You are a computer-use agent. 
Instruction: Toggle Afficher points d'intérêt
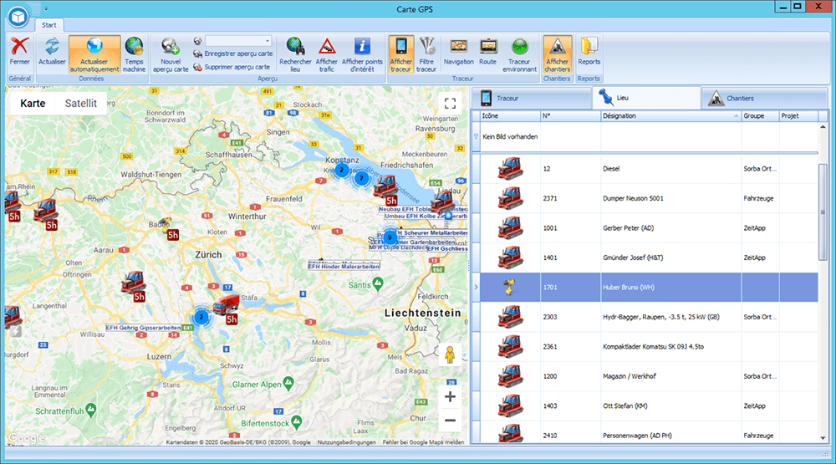coord(362,54)
